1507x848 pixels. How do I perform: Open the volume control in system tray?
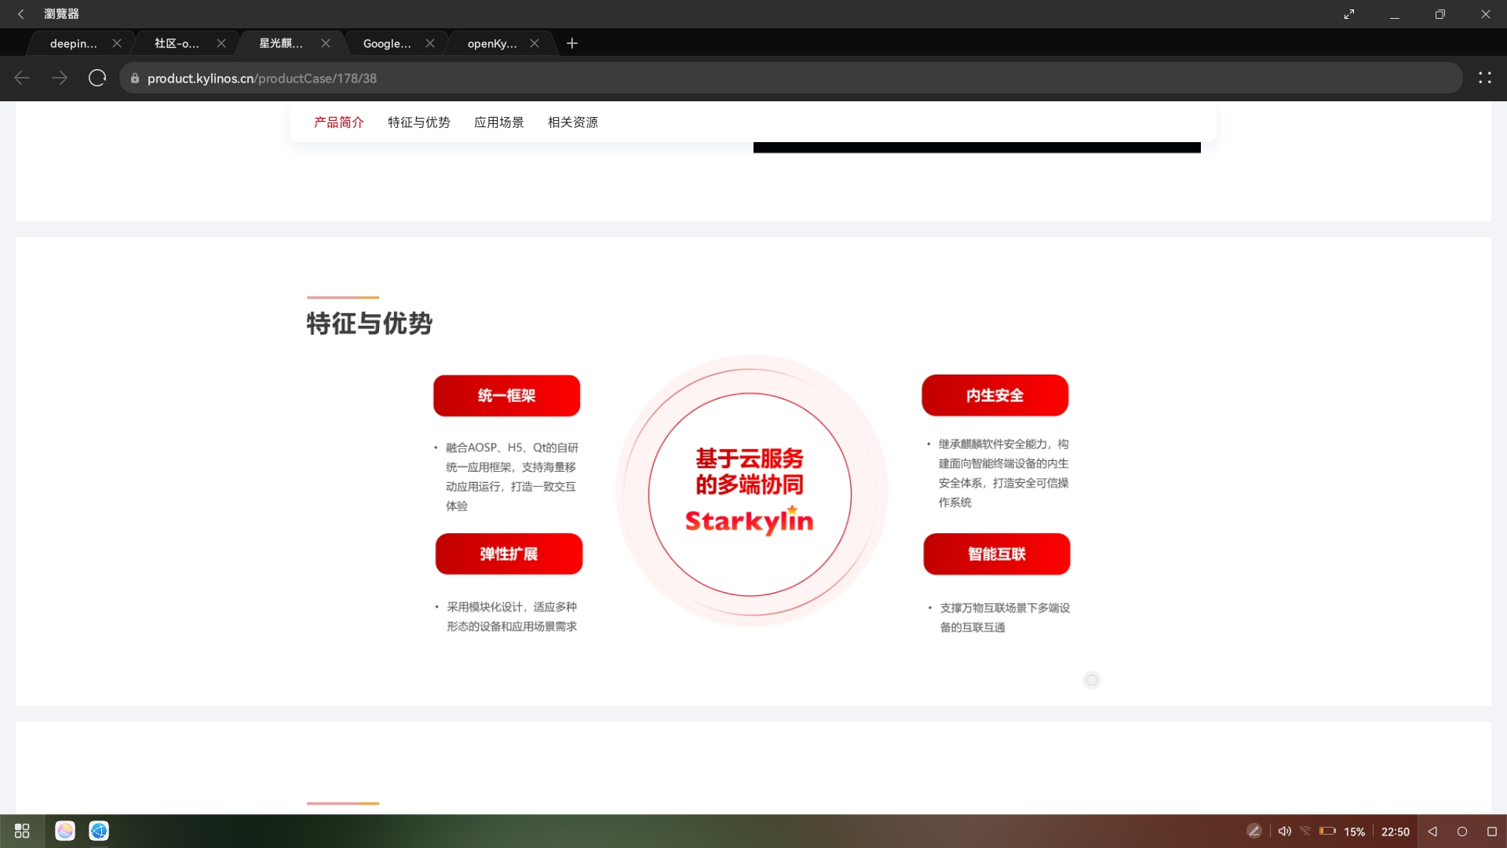[1284, 831]
